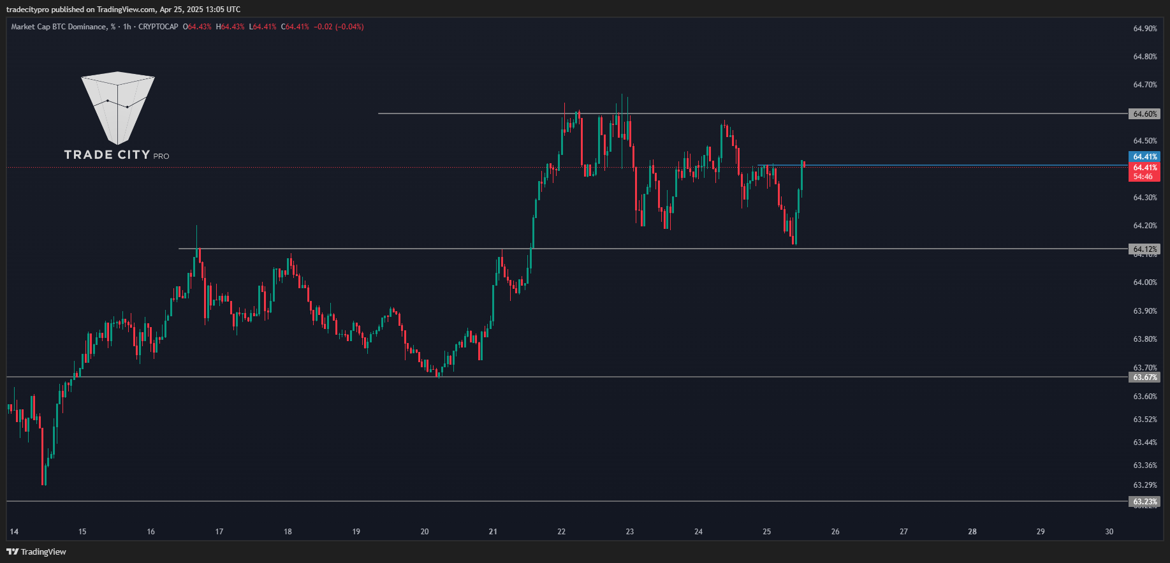Click the red '64.41%' current price label
This screenshot has width=1170, height=563.
click(1144, 168)
